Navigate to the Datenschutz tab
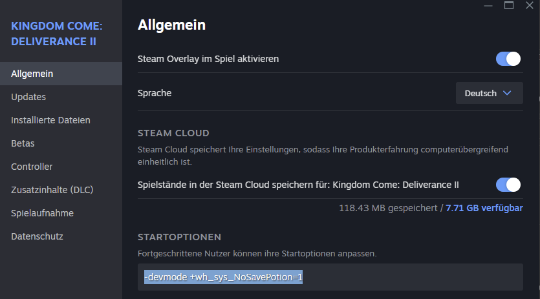 coord(37,236)
